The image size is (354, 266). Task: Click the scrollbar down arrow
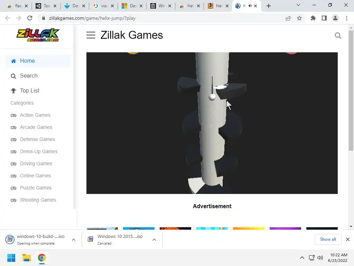click(x=351, y=227)
